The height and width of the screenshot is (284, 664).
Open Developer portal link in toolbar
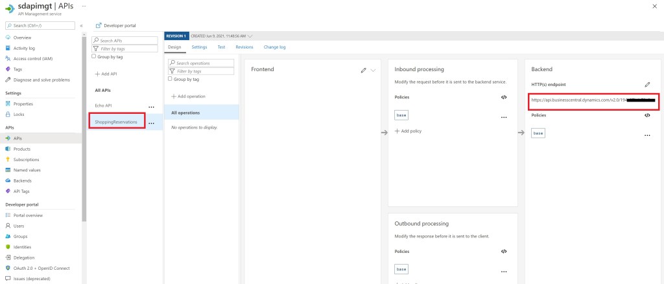115,25
